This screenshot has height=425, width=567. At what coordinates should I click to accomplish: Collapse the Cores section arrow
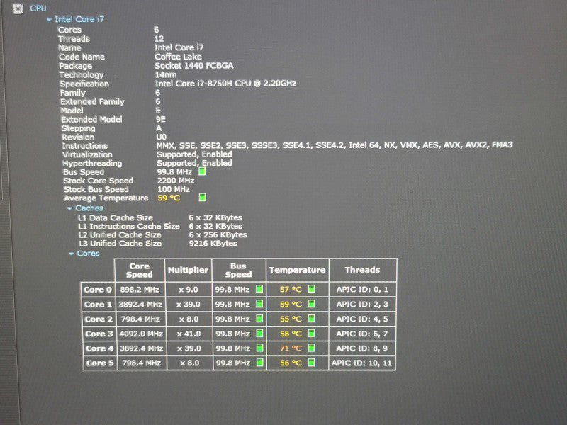pos(72,254)
